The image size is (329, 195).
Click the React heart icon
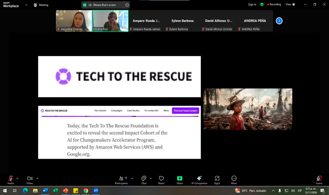pos(161,179)
